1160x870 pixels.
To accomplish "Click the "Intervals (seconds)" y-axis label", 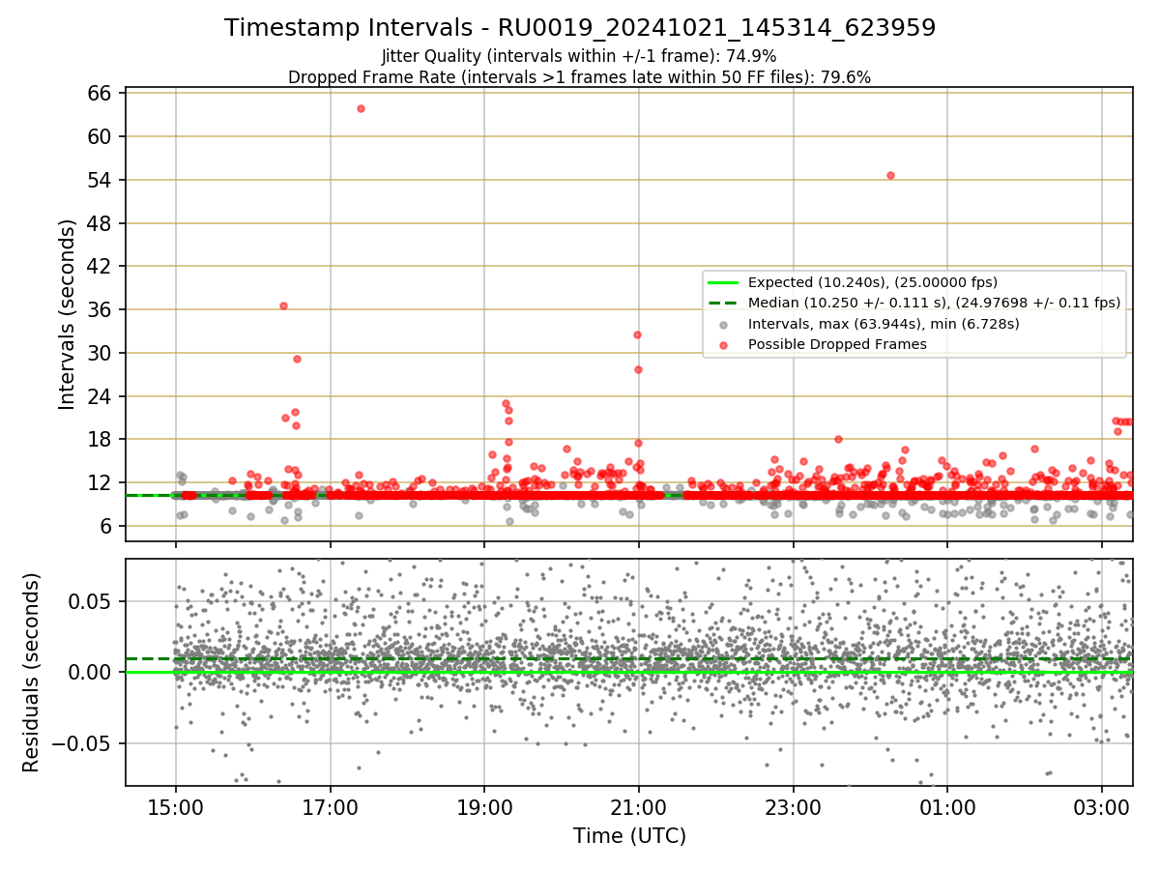I will (x=68, y=314).
